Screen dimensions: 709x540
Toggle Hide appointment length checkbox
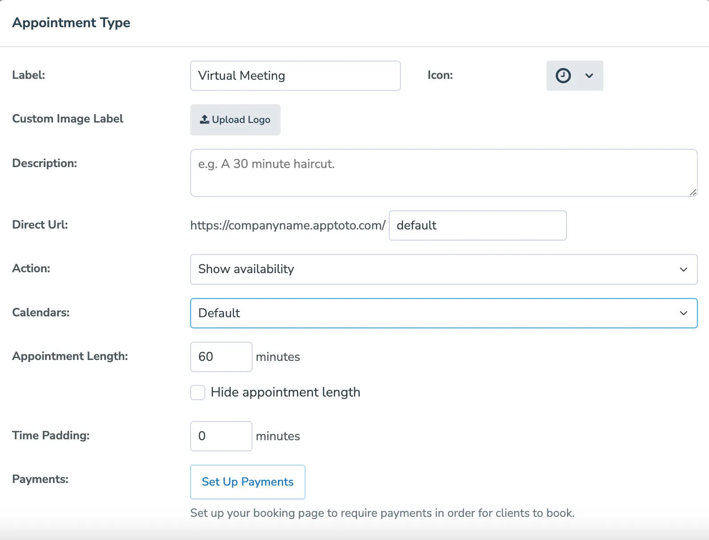click(198, 393)
